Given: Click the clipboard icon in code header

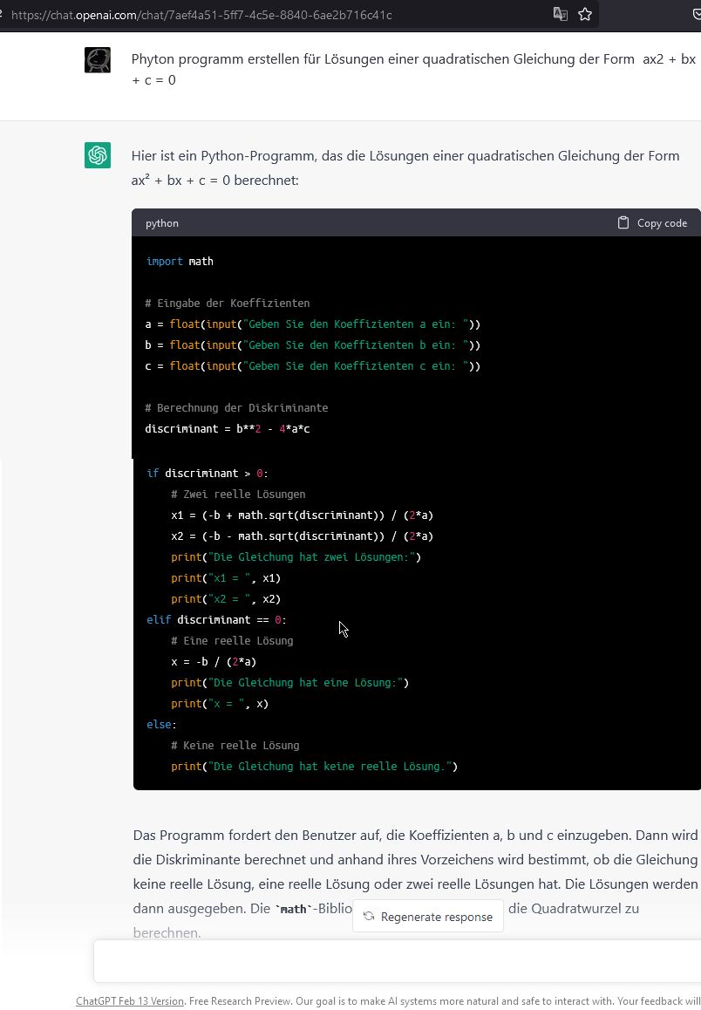Looking at the screenshot, I should [x=623, y=222].
